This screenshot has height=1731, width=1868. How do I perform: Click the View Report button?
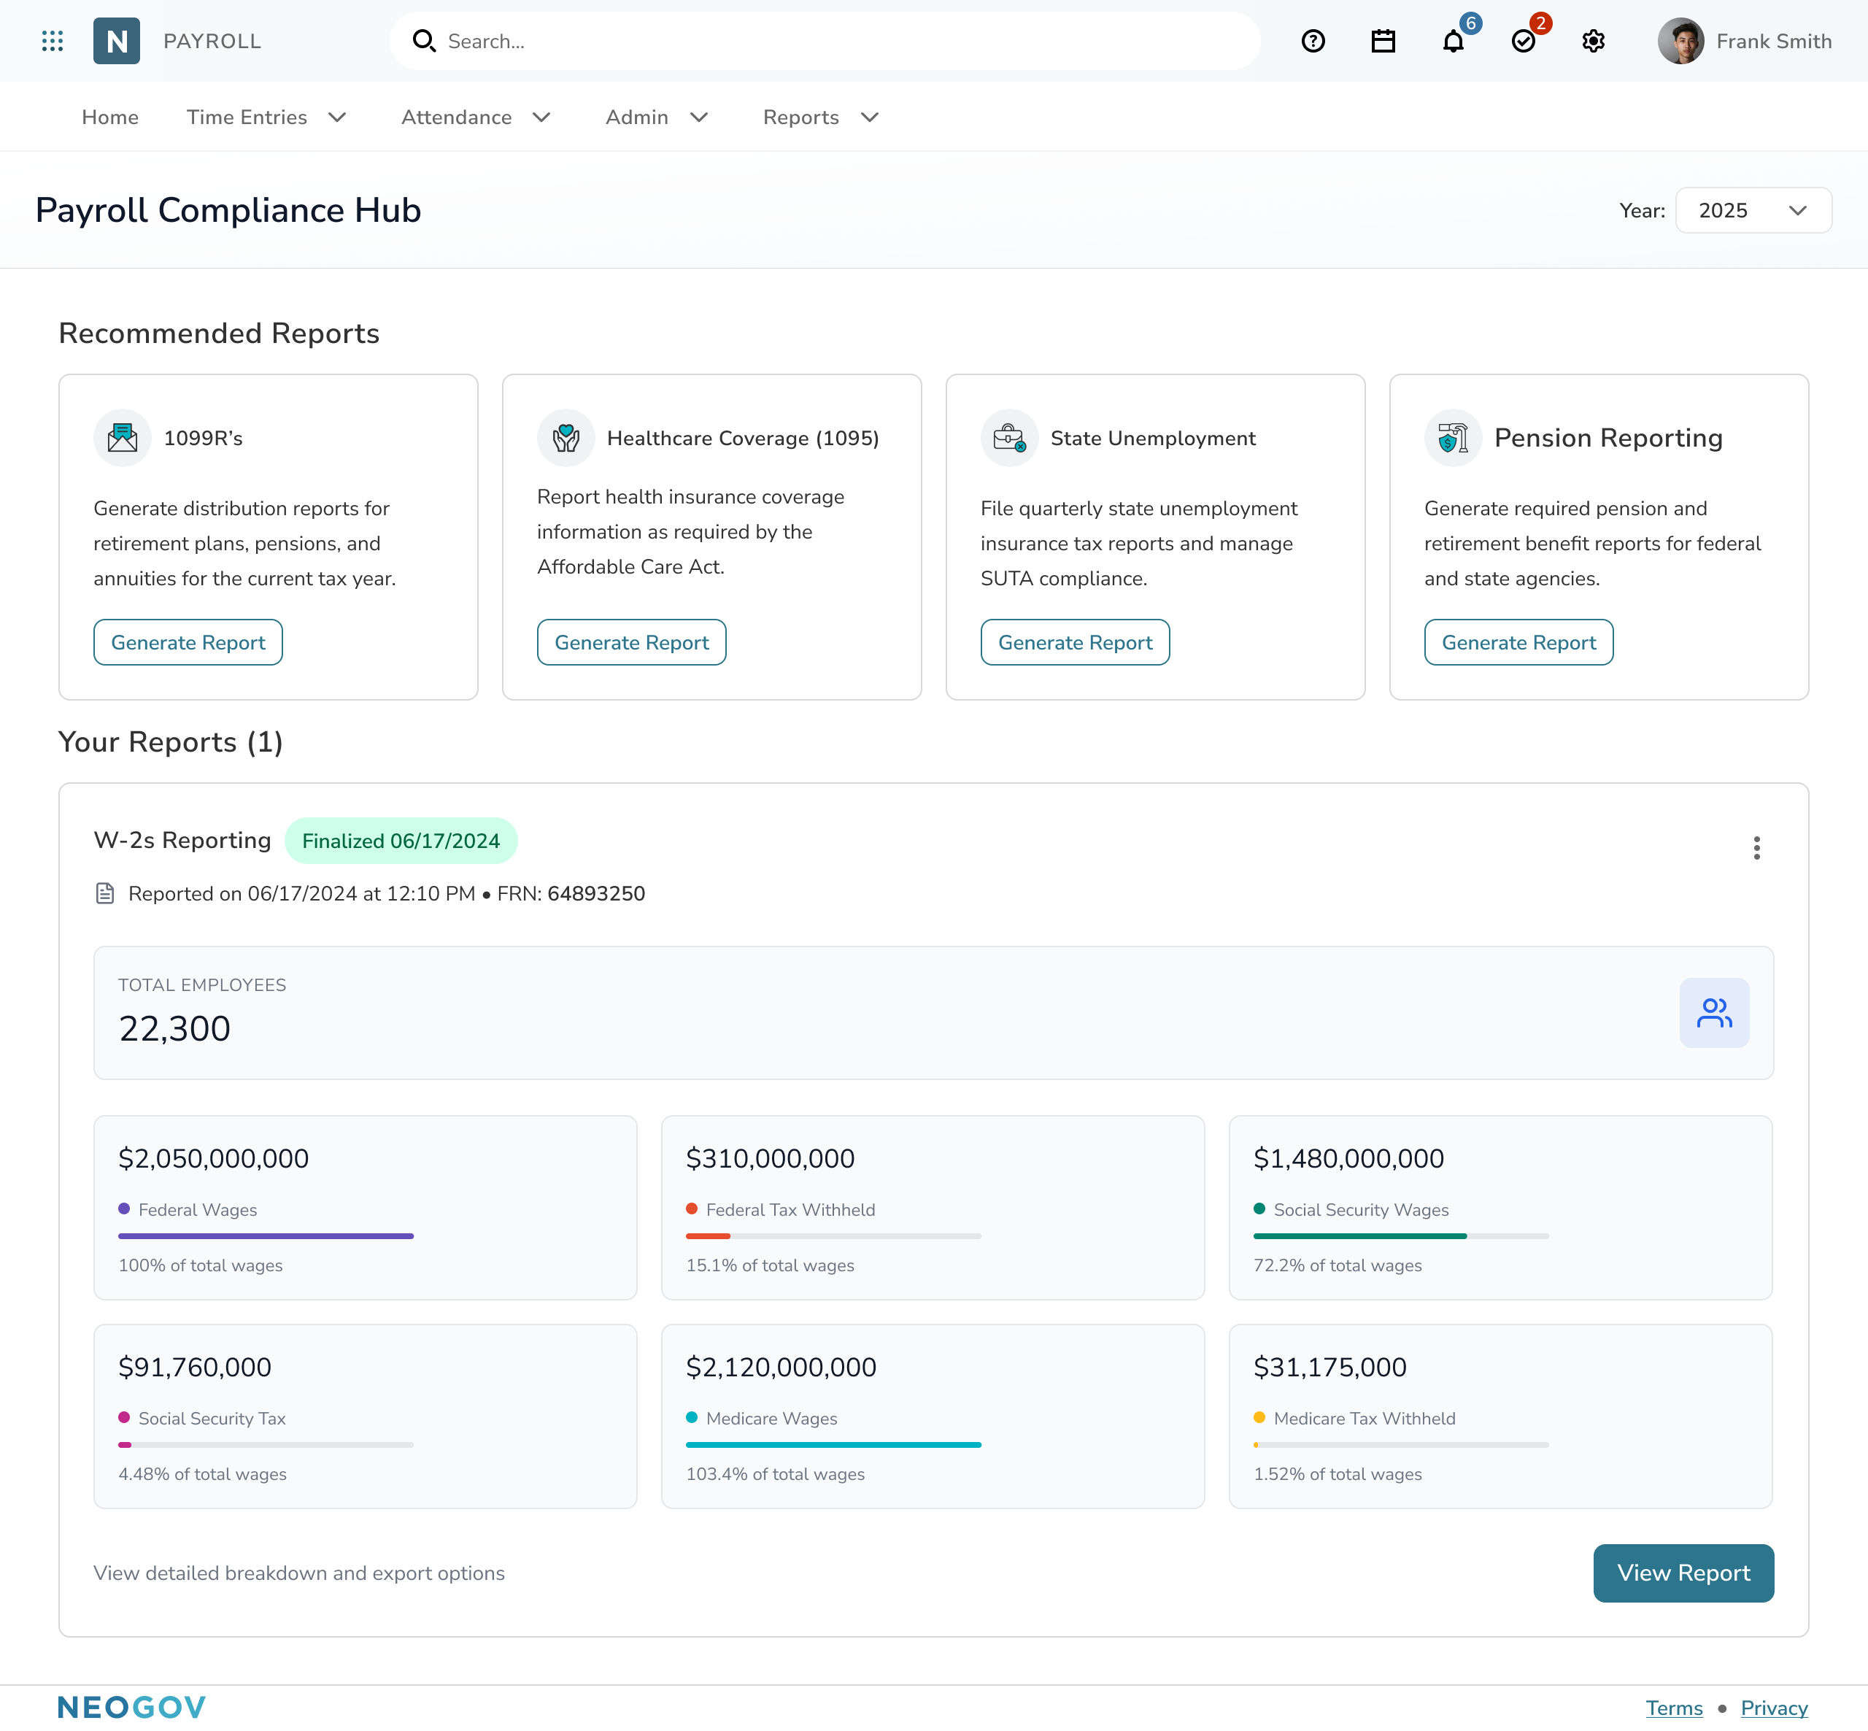[1683, 1573]
